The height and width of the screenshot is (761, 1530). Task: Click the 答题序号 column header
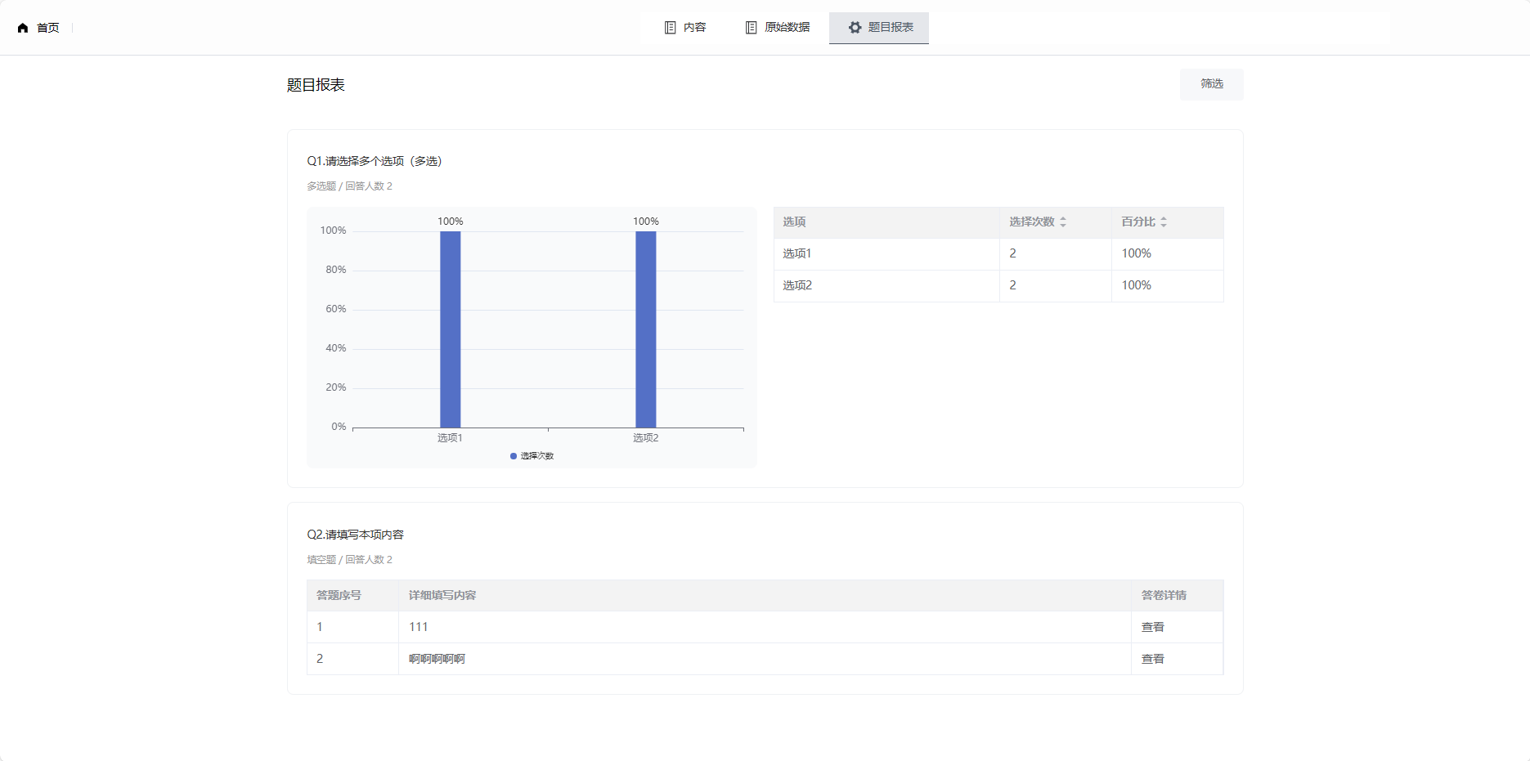pos(352,596)
